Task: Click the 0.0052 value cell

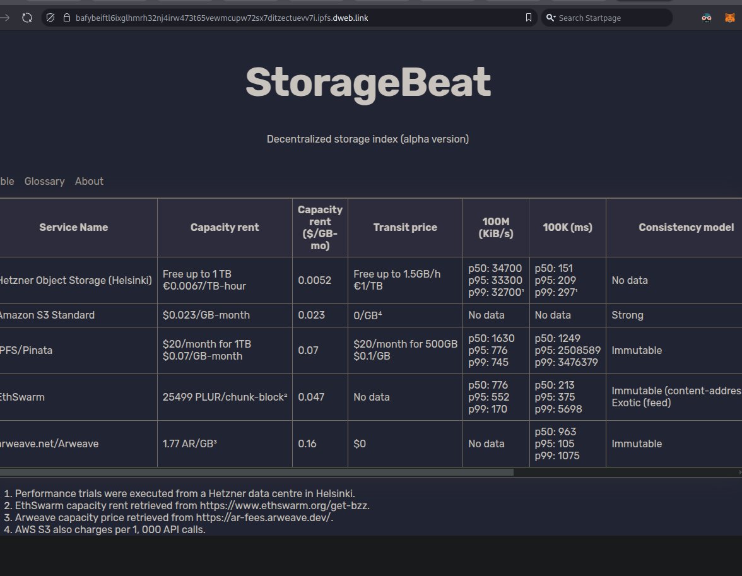Action: (320, 280)
